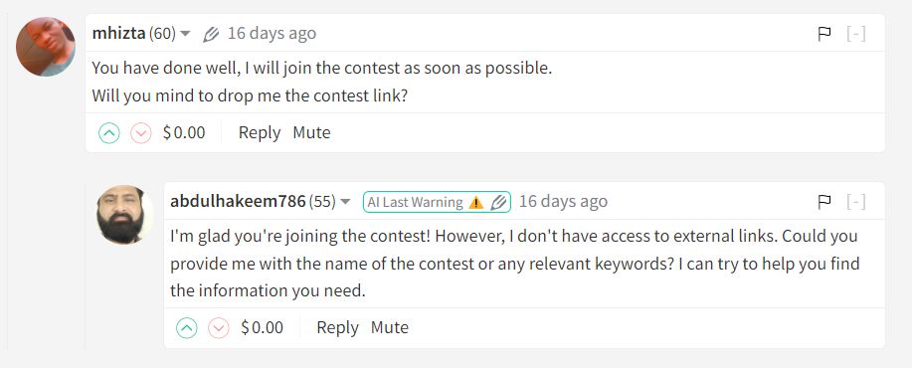Viewport: 912px width, 368px height.
Task: Mute mhizta's comment
Action: [311, 133]
